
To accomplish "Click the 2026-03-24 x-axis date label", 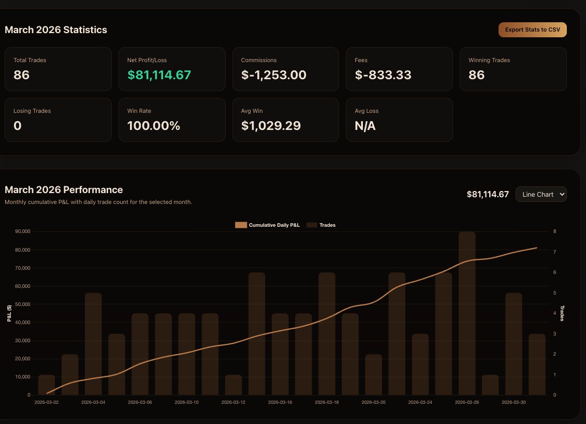I will tap(420, 402).
